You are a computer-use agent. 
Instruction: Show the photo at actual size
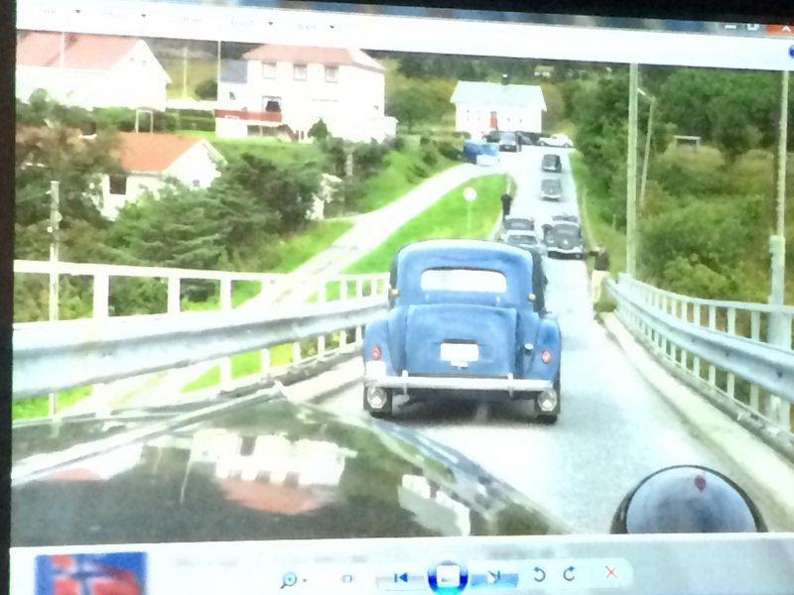pos(347,578)
